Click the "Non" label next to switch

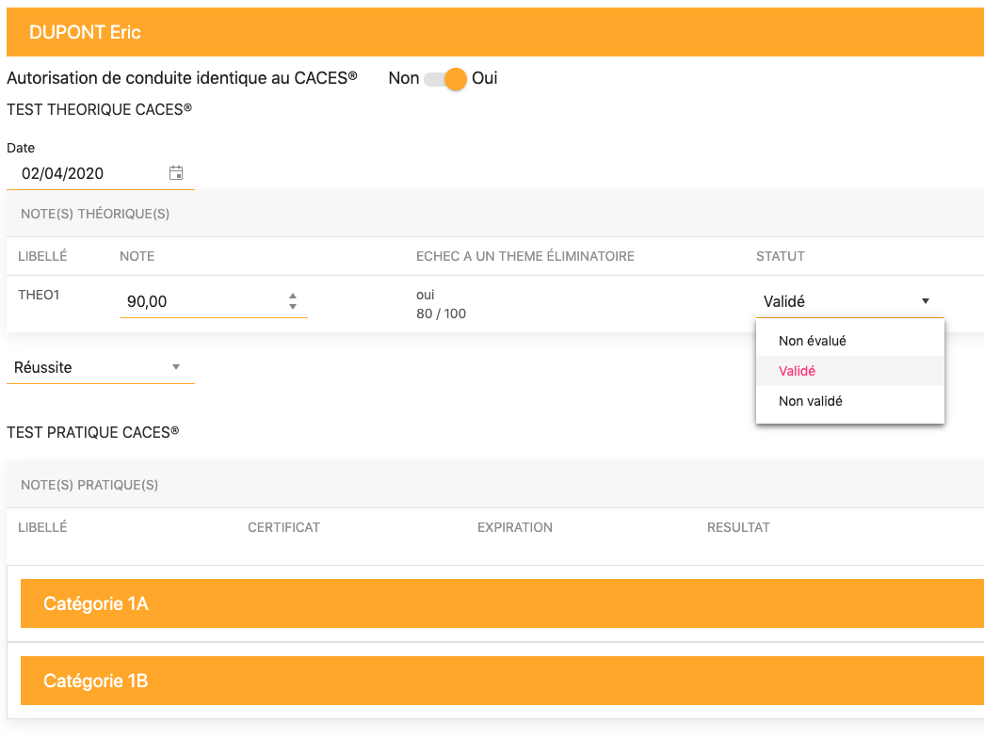point(404,78)
